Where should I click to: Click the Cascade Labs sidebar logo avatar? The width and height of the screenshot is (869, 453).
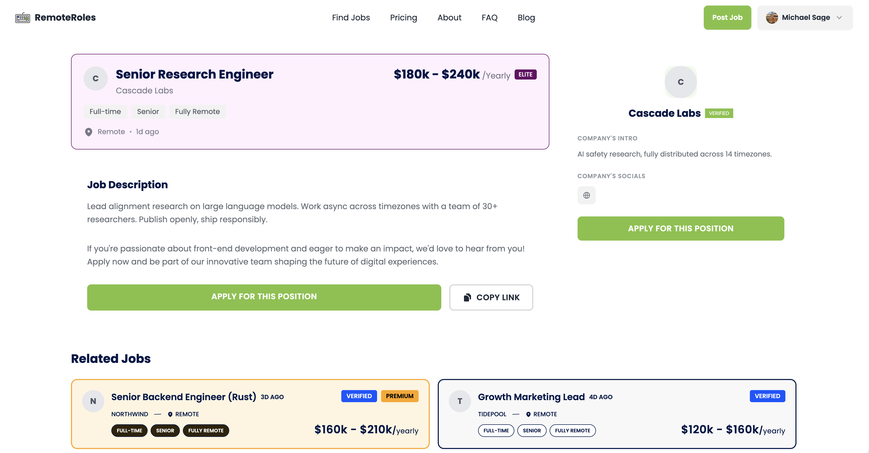pos(680,82)
